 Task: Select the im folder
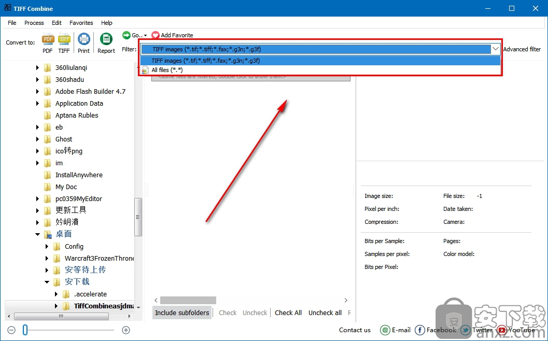coord(59,163)
